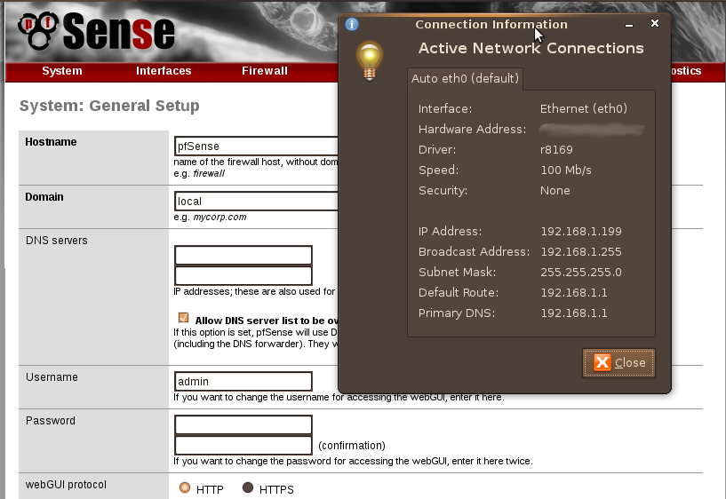Viewport: 726px width, 499px height.
Task: Click the password confirmation field
Action: click(243, 446)
